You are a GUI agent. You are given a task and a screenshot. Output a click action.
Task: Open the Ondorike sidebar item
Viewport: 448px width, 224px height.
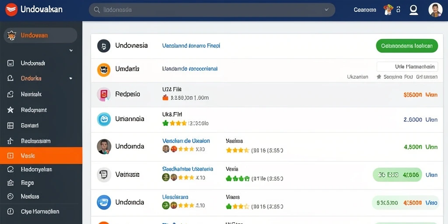click(x=31, y=78)
